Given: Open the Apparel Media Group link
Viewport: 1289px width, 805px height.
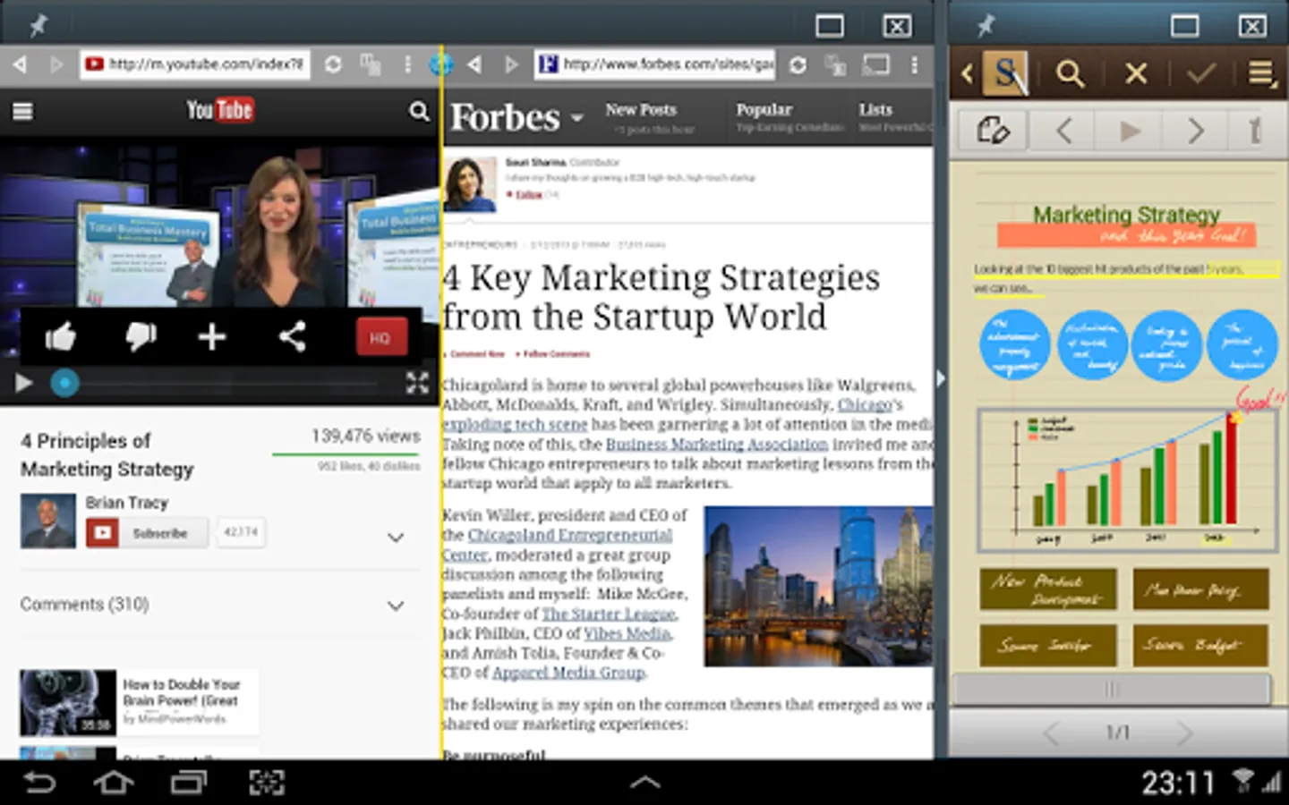Looking at the screenshot, I should tap(568, 673).
